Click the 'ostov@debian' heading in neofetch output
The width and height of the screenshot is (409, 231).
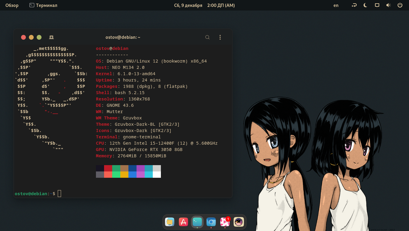coord(112,48)
